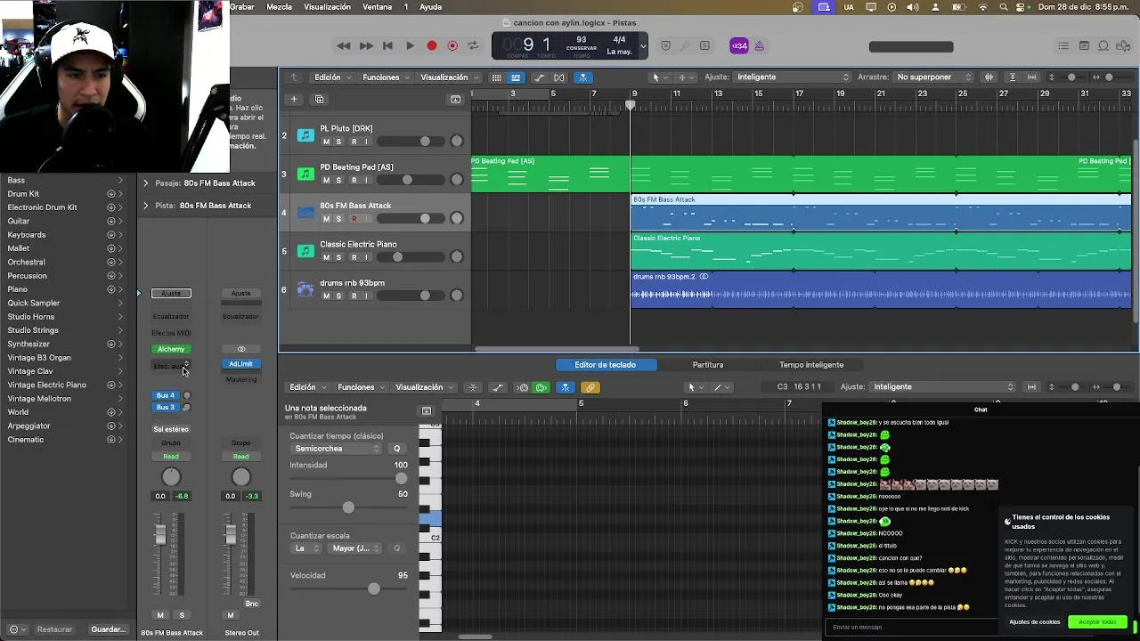Click the Restaurar button in library

point(54,629)
